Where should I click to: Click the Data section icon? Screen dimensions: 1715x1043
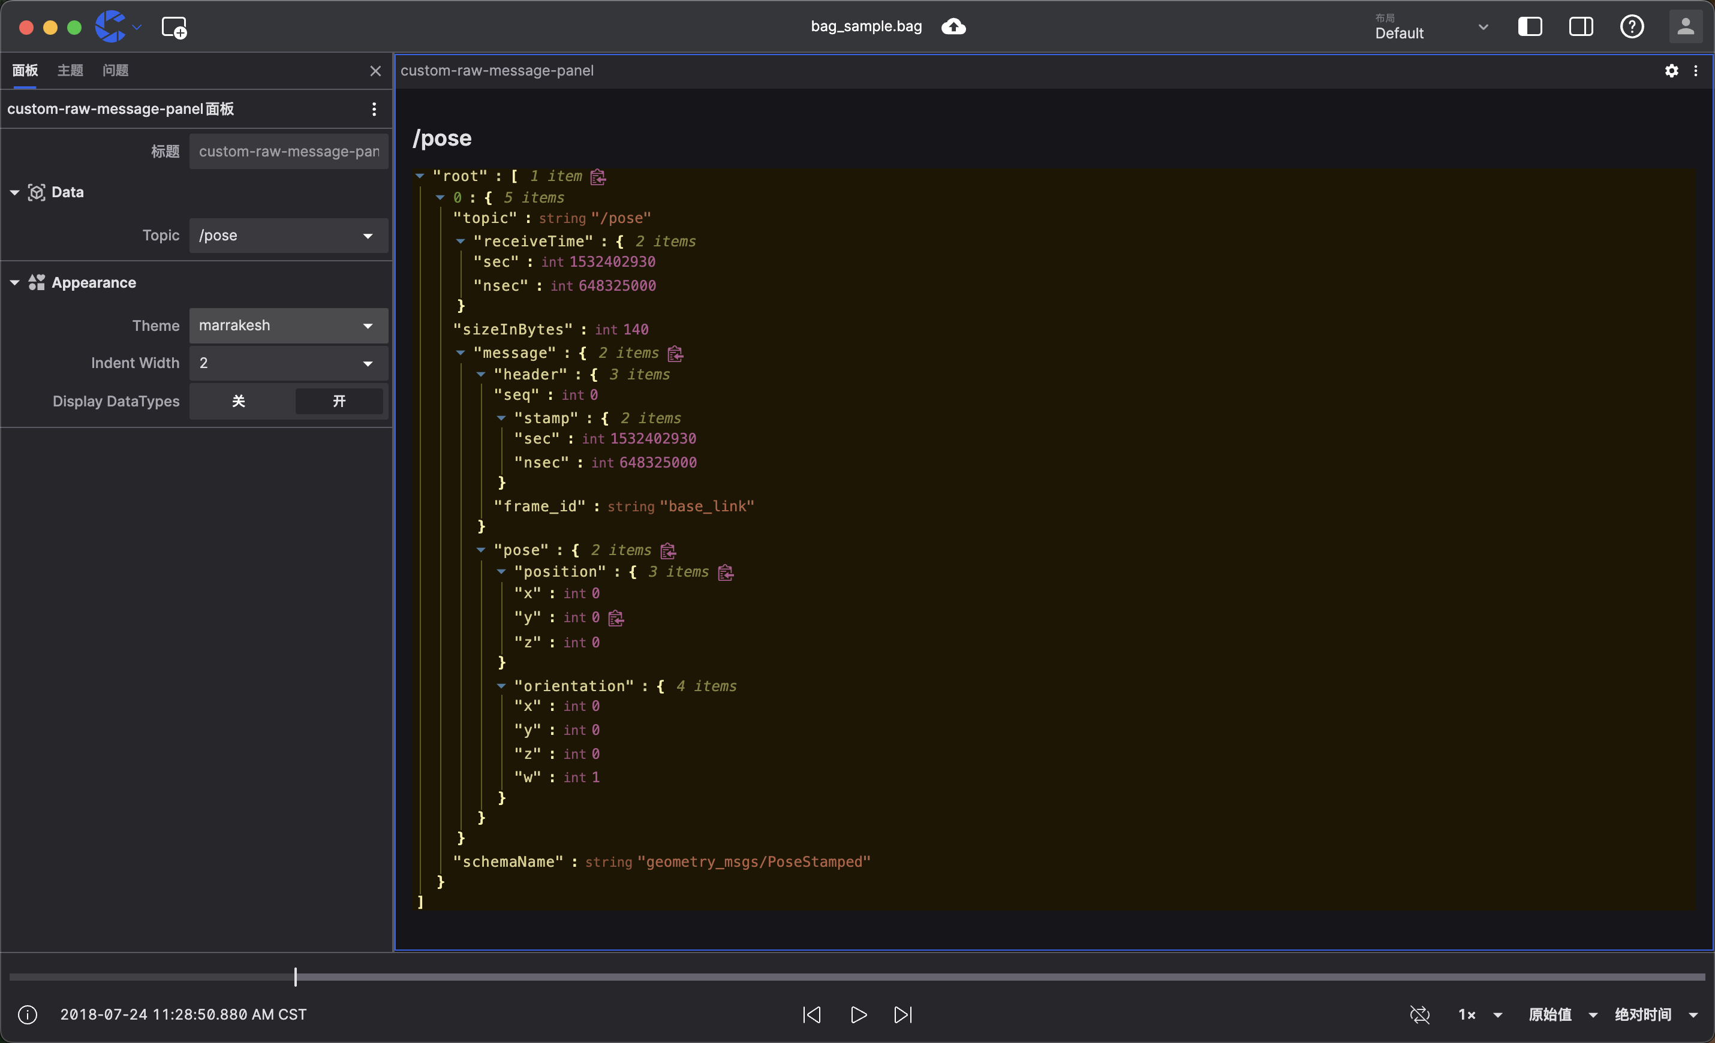37,193
